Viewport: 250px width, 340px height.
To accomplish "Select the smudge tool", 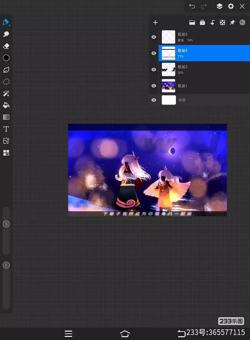I will 6,34.
